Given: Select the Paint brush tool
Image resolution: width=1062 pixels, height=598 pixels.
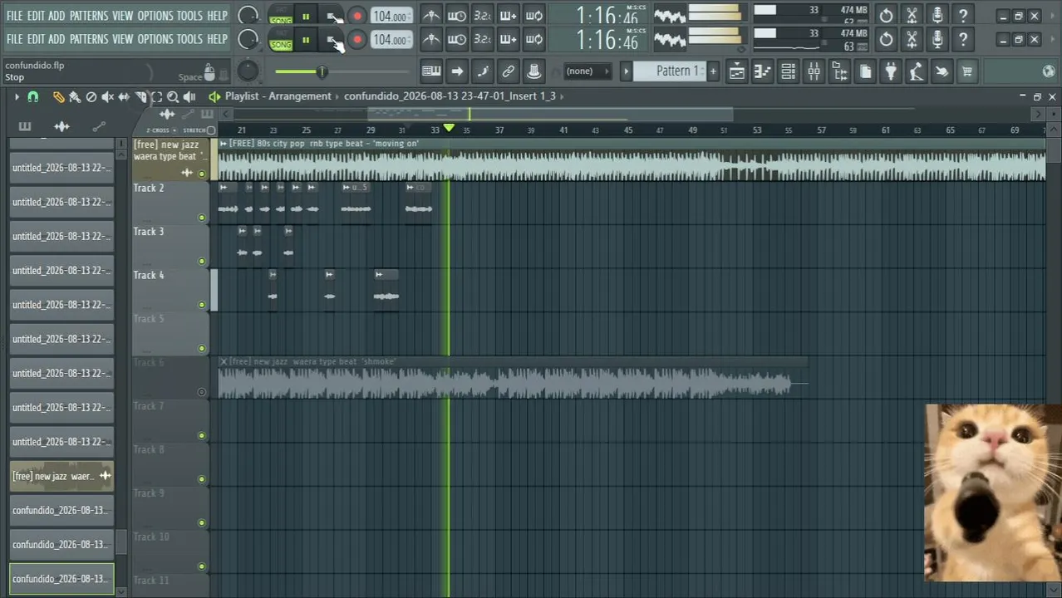Looking at the screenshot, I should pyautogui.click(x=75, y=96).
